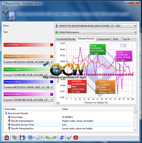Image resolution: width=142 pixels, height=143 pixels.
Task: Click the Parameter column header
Action: coord(32,109)
